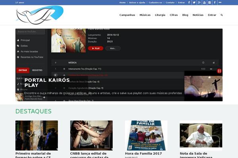Open the Facebook icon beside the Twitter icon

tap(189, 2)
